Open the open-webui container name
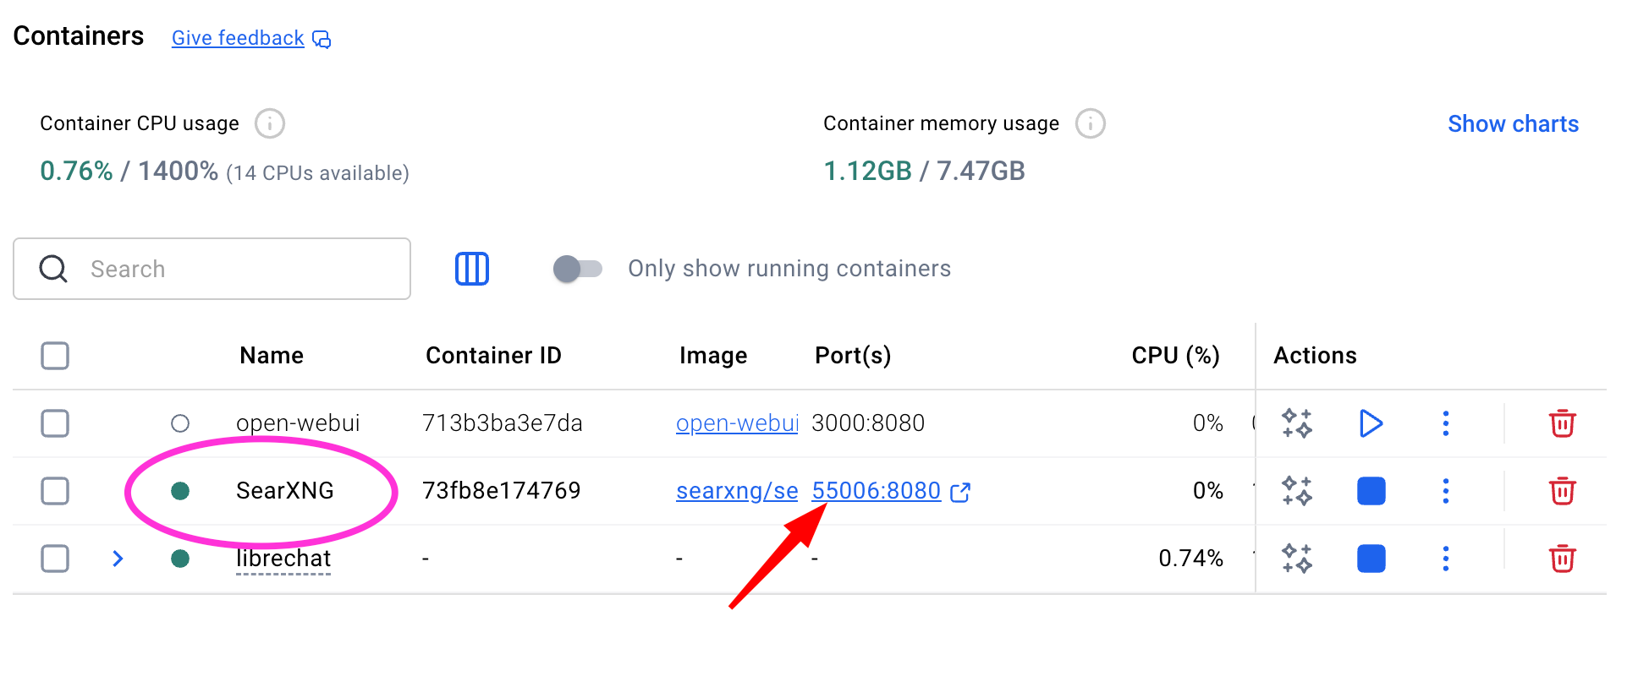This screenshot has height=687, width=1649. pos(298,423)
